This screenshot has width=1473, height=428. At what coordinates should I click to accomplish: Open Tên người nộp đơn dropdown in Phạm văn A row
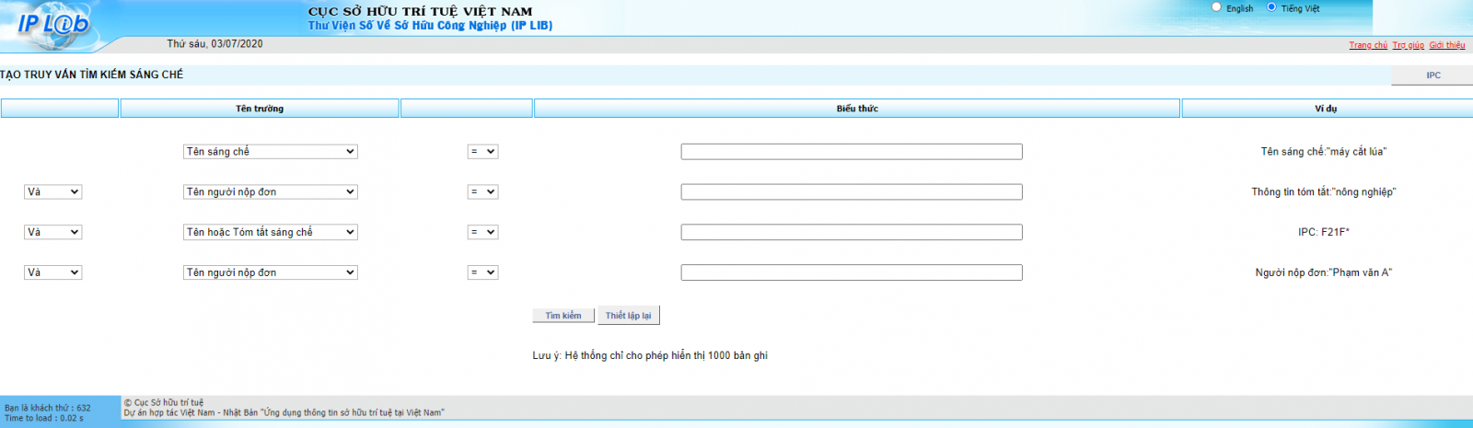point(271,273)
